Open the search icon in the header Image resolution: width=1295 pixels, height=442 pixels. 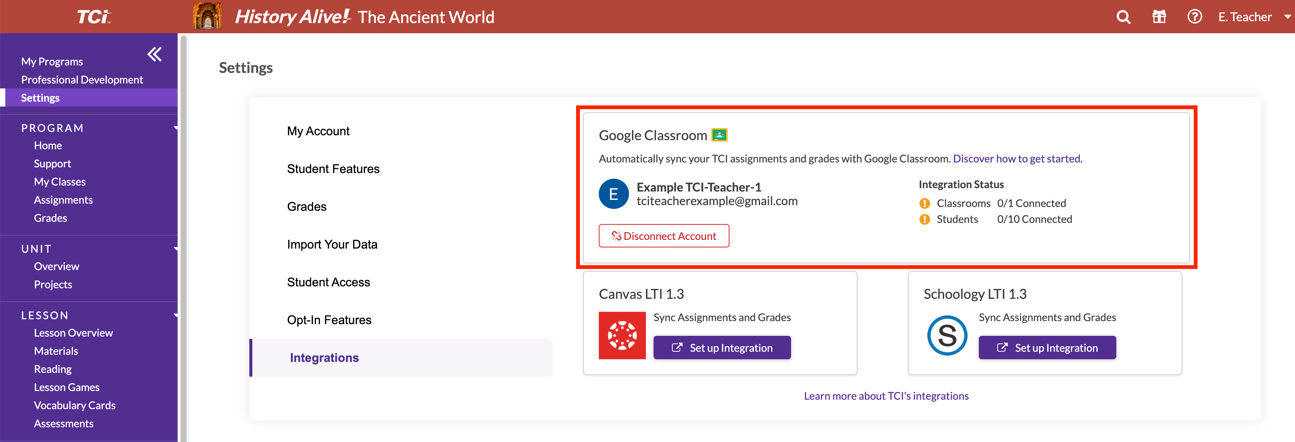[1123, 17]
